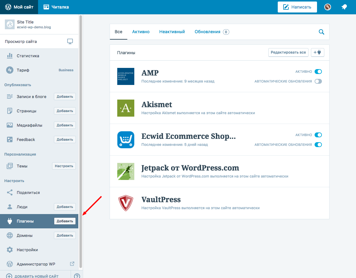
Task: Click the monitor icon beside Просмотр сайта
Action: [70, 41]
